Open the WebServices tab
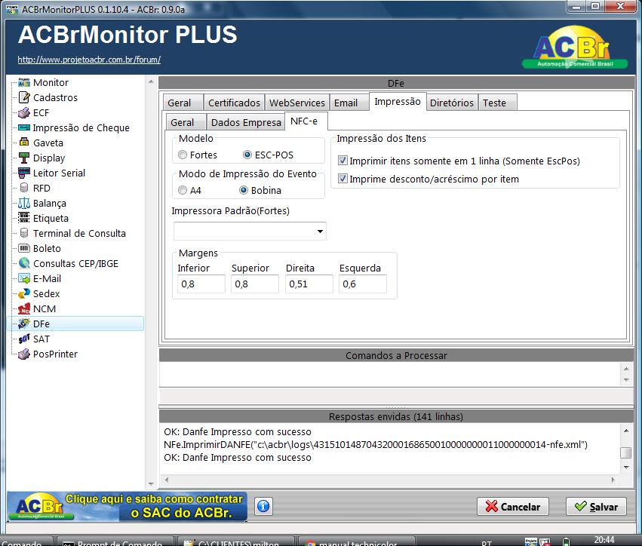 (296, 103)
